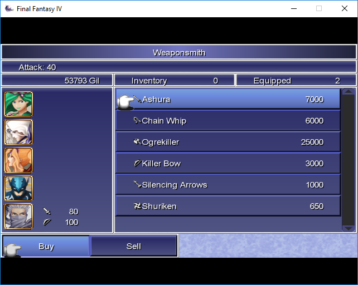Image resolution: width=358 pixels, height=285 pixels.
Task: Click the Buy button
Action: pyautogui.click(x=46, y=246)
